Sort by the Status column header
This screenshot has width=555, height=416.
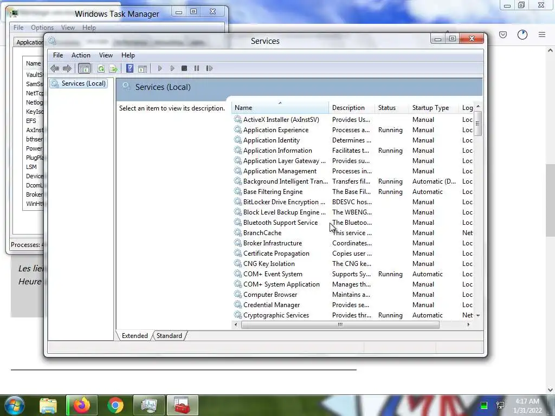(391, 108)
